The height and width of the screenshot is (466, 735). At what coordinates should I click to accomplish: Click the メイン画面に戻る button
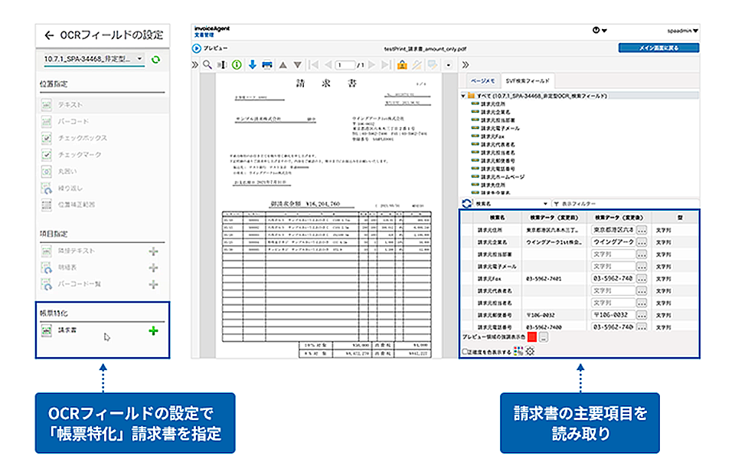point(658,48)
